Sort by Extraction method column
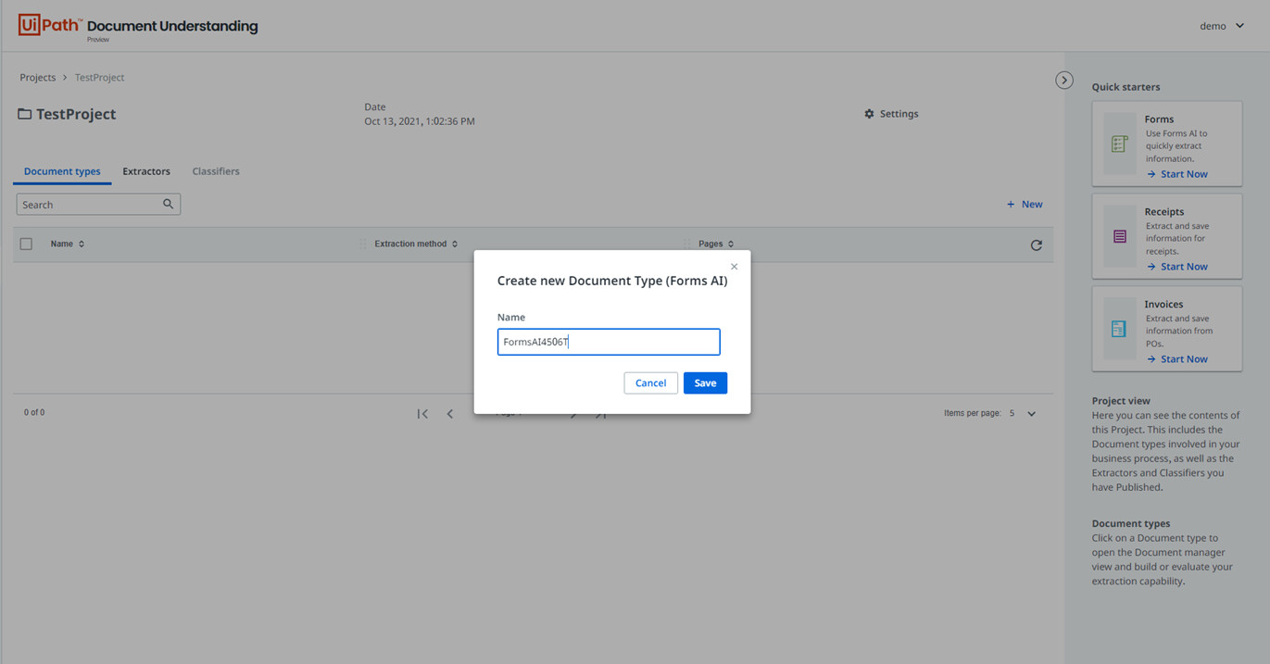Screen dimensions: 1270x664 (x=416, y=244)
